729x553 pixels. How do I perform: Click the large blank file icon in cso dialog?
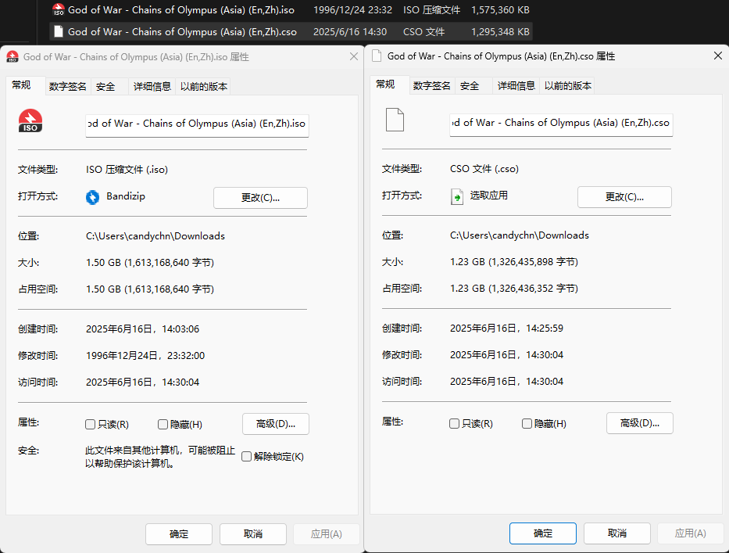coord(395,120)
